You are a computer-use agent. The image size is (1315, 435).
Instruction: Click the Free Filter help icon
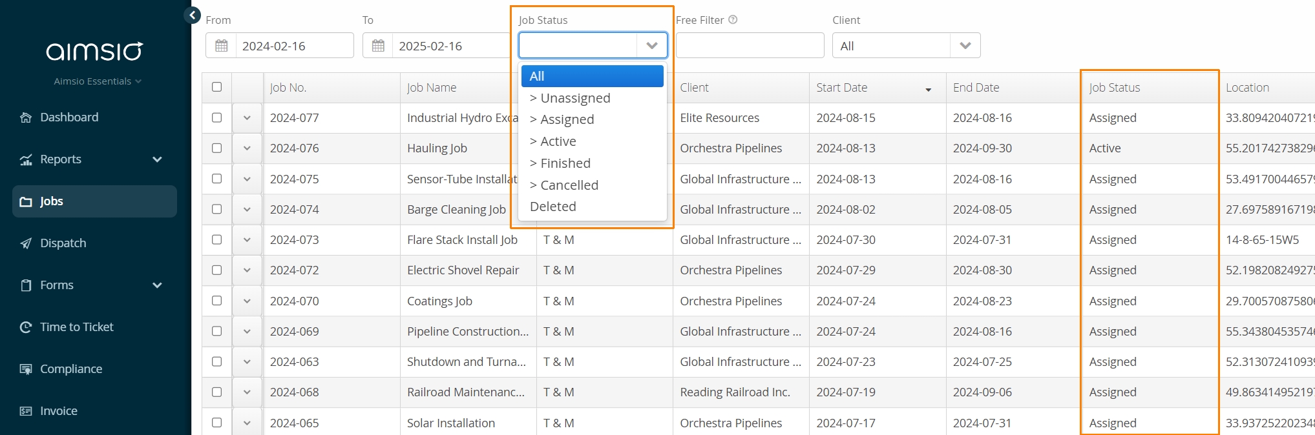coord(733,20)
